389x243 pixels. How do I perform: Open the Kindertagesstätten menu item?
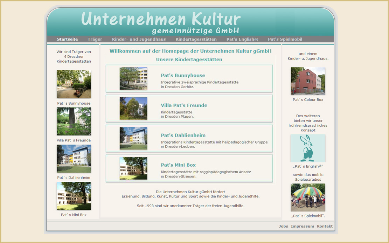(196, 39)
